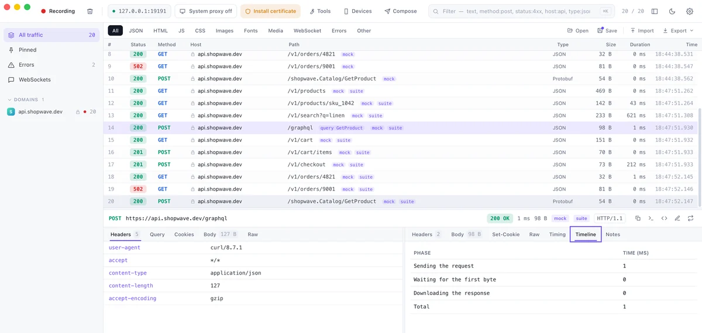Open request Headers tab
This screenshot has height=333, width=702.
point(125,234)
